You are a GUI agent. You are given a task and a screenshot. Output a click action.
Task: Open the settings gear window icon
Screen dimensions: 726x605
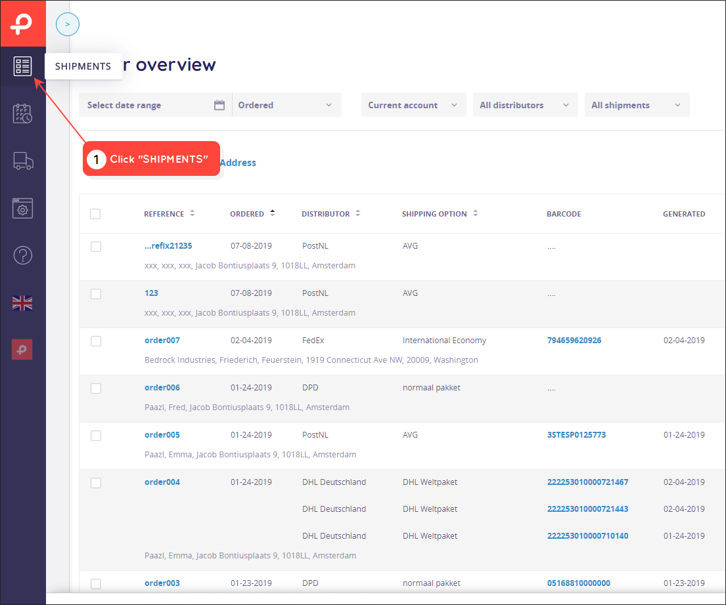point(22,208)
